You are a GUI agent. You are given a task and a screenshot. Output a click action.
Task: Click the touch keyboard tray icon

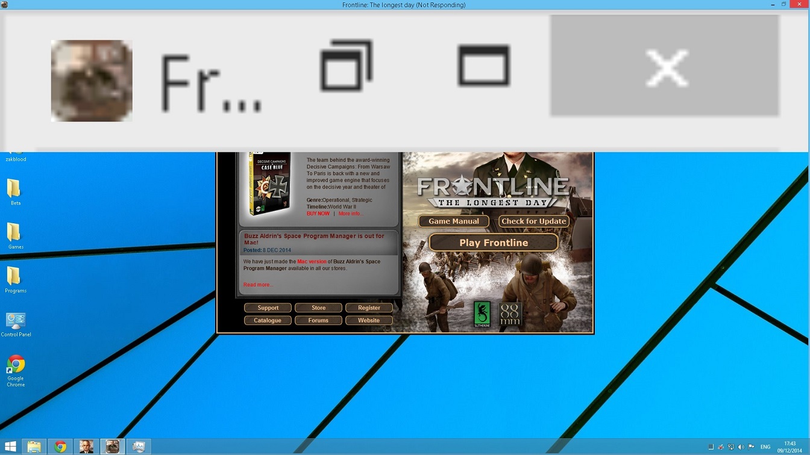point(711,447)
